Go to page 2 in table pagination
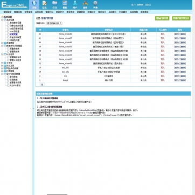The width and height of the screenshot is (195, 195). [x=43, y=85]
